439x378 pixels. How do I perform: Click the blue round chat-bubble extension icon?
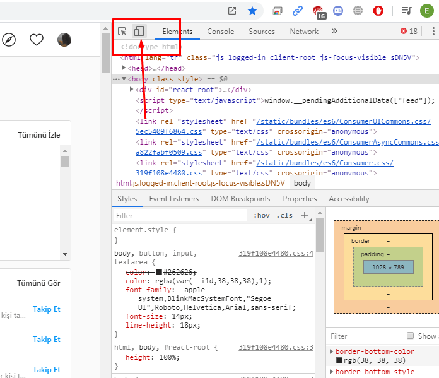pos(338,11)
